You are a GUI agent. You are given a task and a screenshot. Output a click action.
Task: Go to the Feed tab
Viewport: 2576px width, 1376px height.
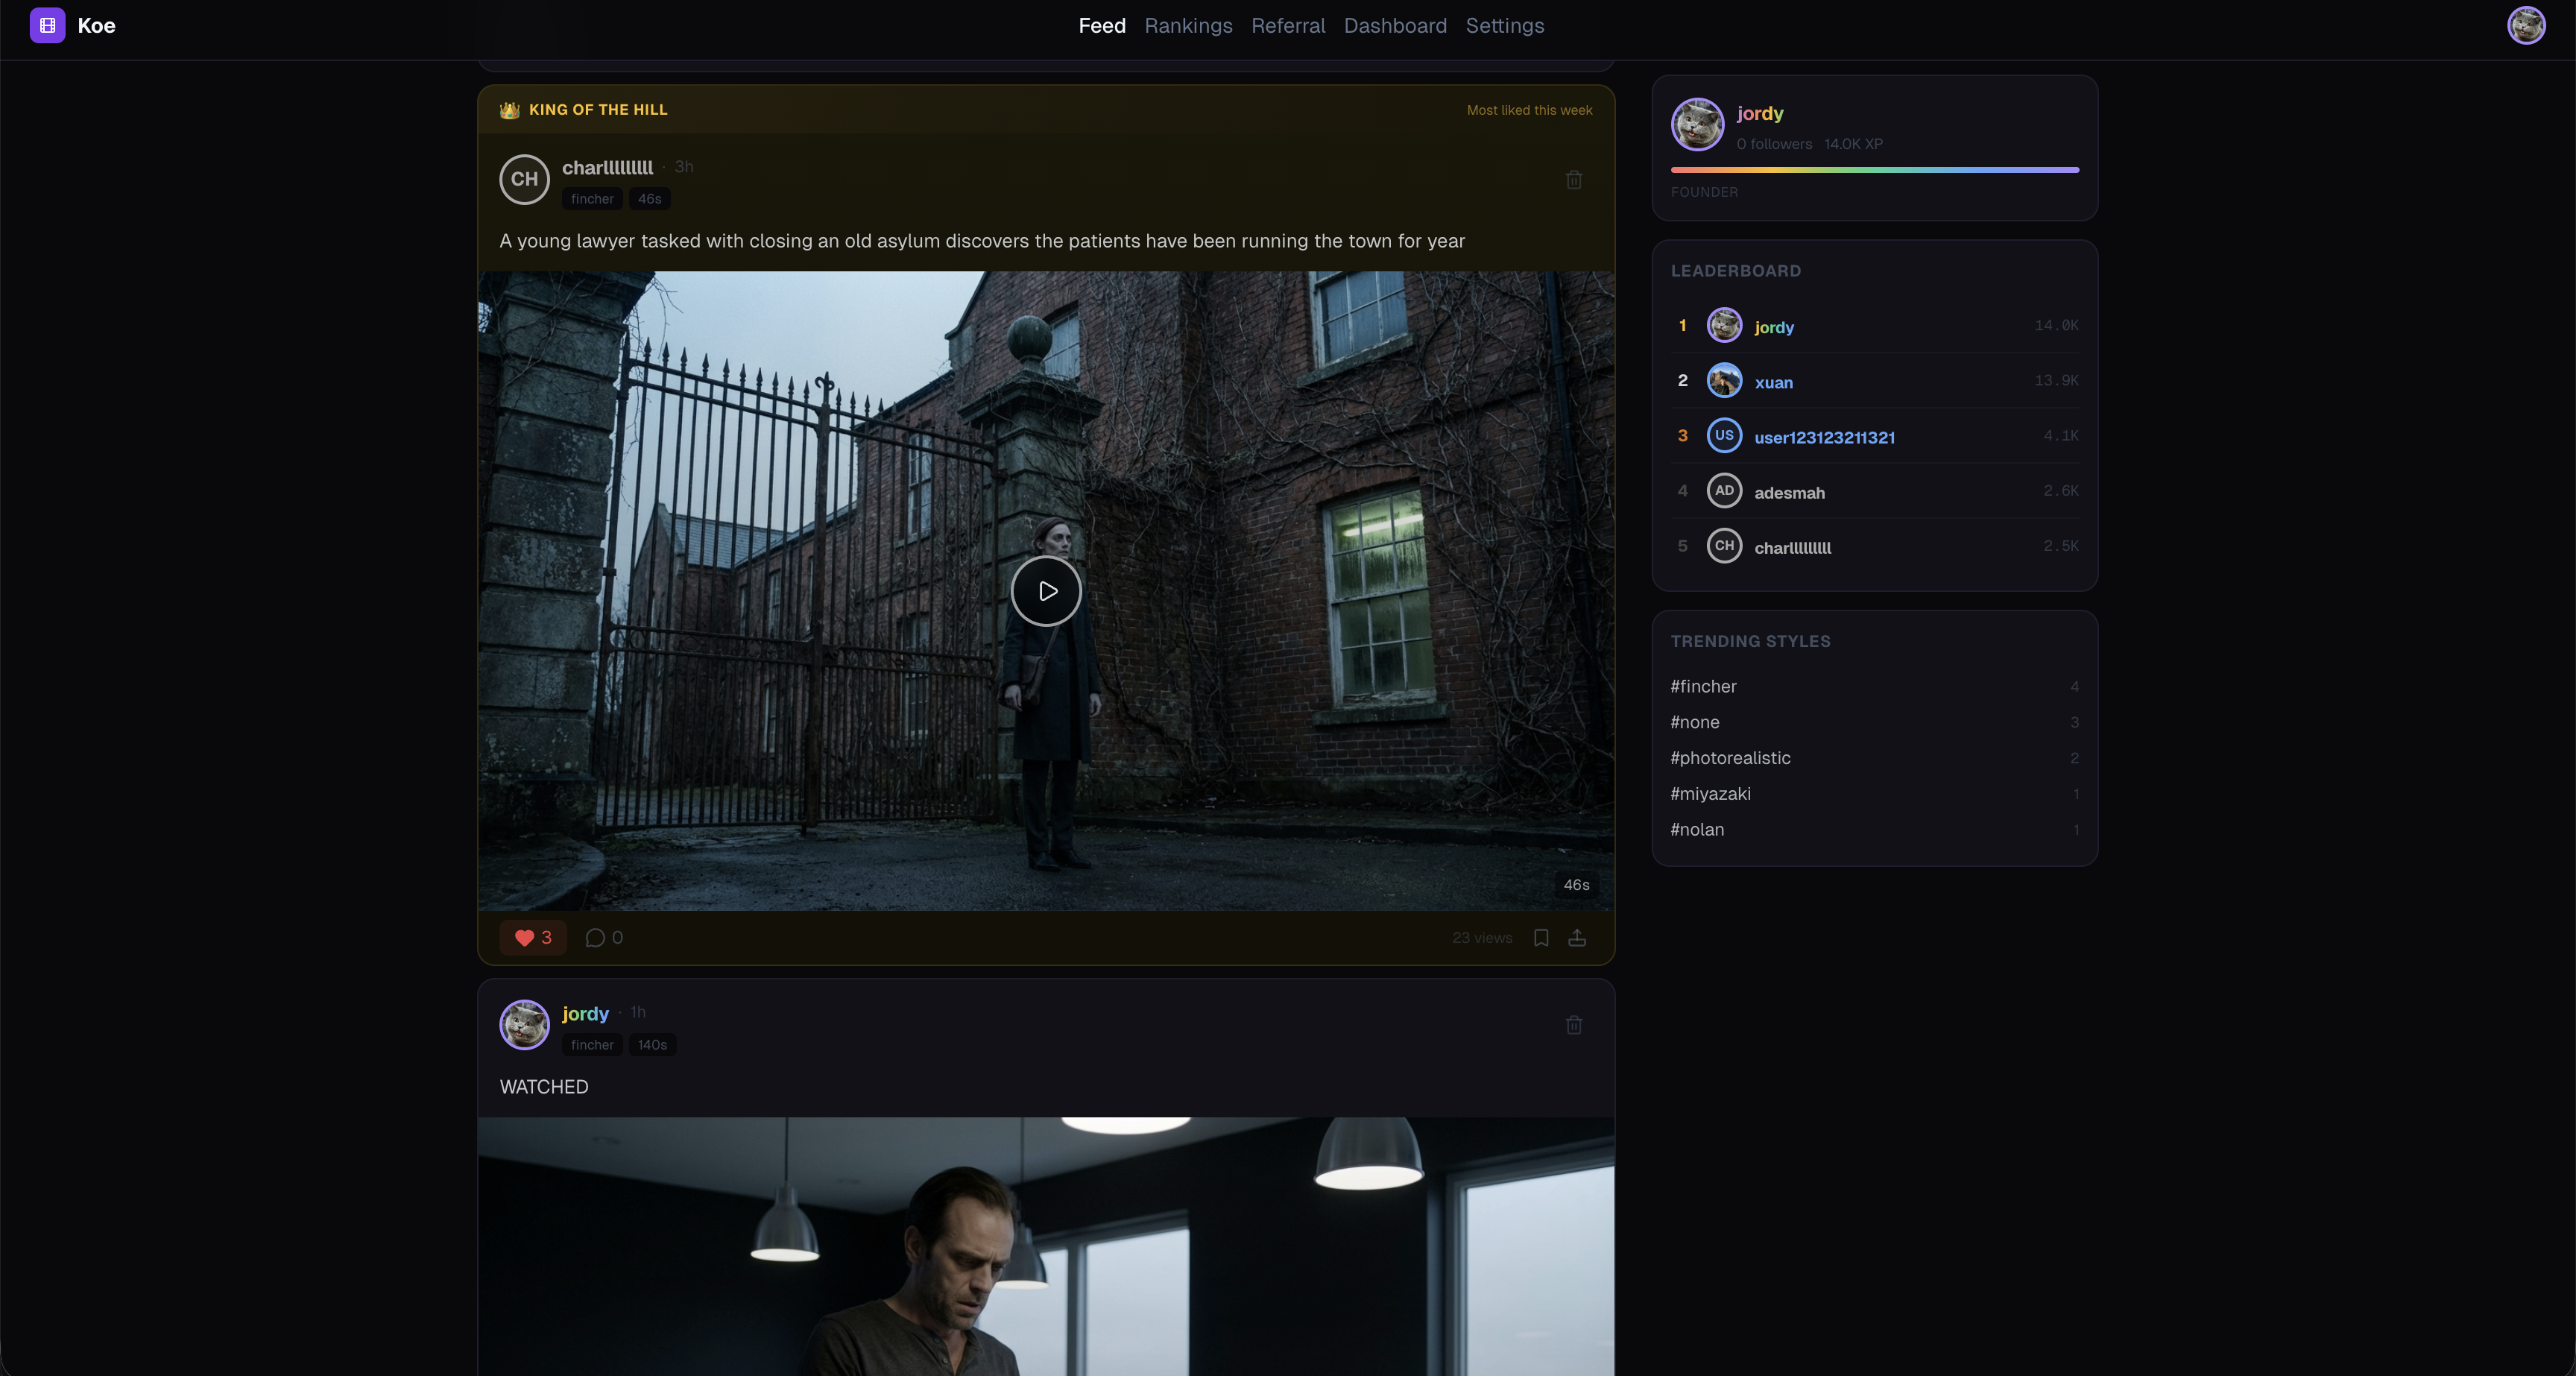point(1102,26)
